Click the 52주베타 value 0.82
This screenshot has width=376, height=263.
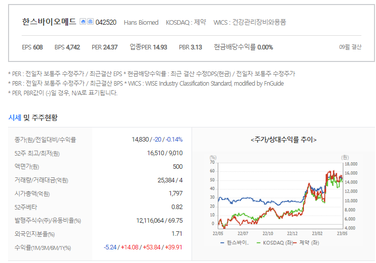click(177, 207)
